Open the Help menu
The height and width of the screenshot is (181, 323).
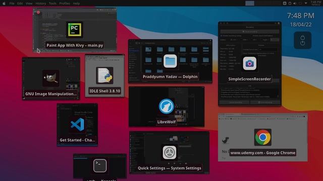click(76, 4)
